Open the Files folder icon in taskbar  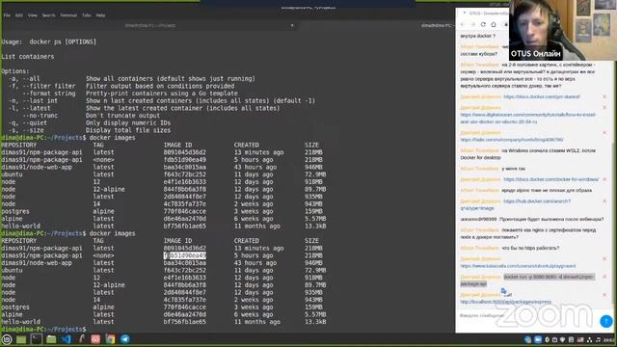coord(51,339)
